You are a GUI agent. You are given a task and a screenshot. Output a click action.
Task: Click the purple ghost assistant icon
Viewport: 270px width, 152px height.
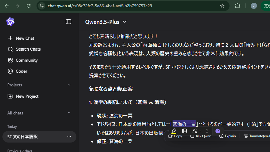tap(218, 131)
